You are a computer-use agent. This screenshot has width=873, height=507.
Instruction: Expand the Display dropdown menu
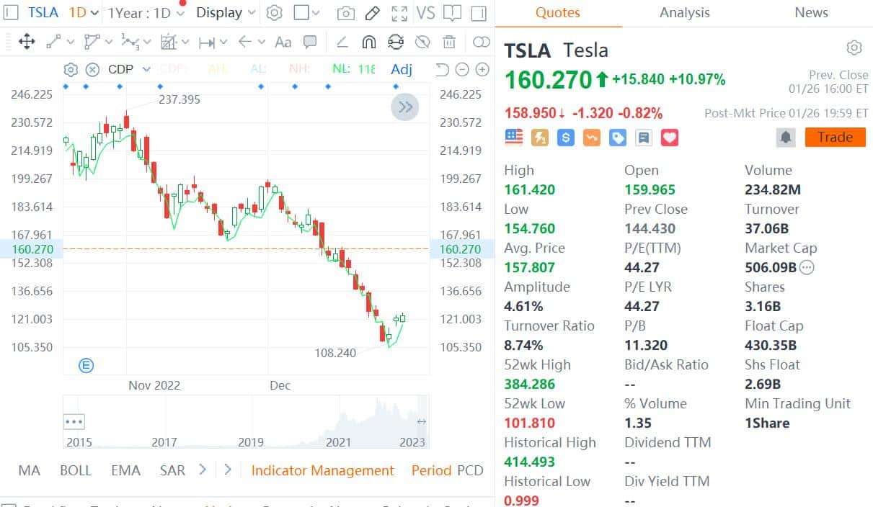[x=226, y=13]
